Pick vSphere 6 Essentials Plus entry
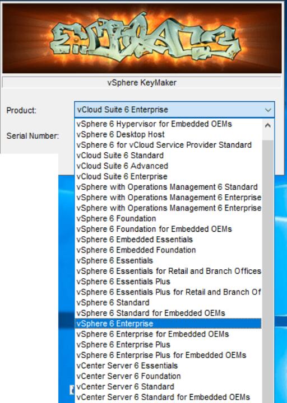Viewport: 287px width, 403px height. tap(168, 282)
